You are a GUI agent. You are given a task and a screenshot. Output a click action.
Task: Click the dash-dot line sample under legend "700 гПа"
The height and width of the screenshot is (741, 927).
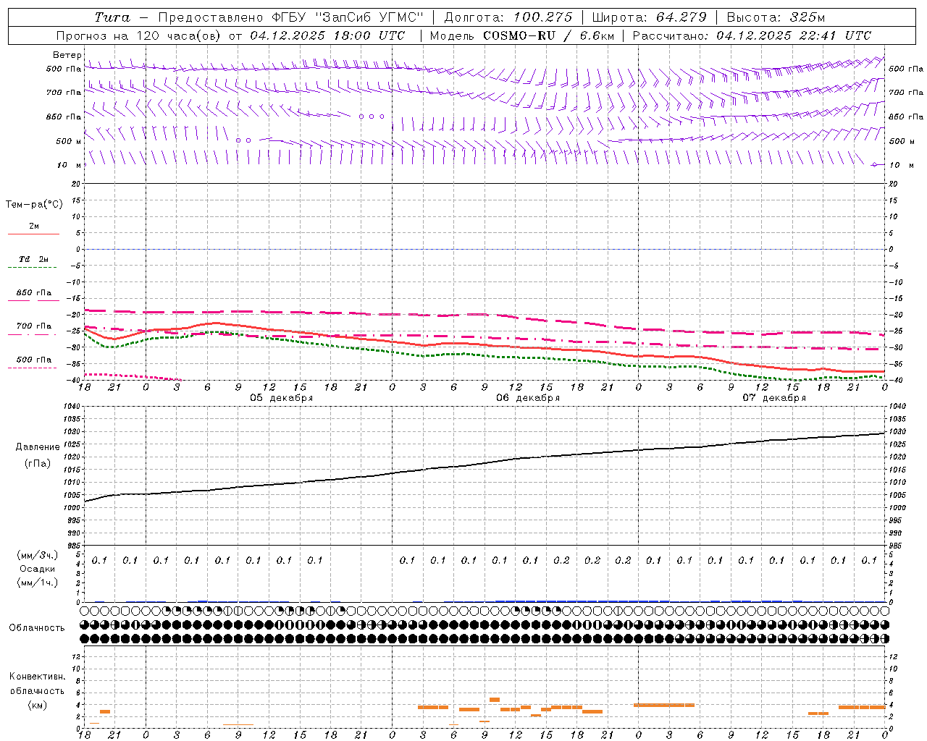click(33, 335)
